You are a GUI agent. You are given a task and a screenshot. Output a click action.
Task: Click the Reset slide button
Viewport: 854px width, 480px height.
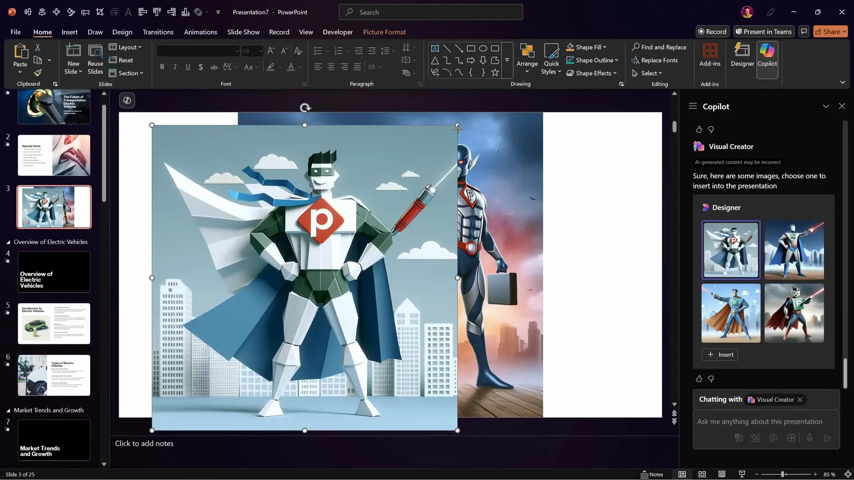coord(121,60)
